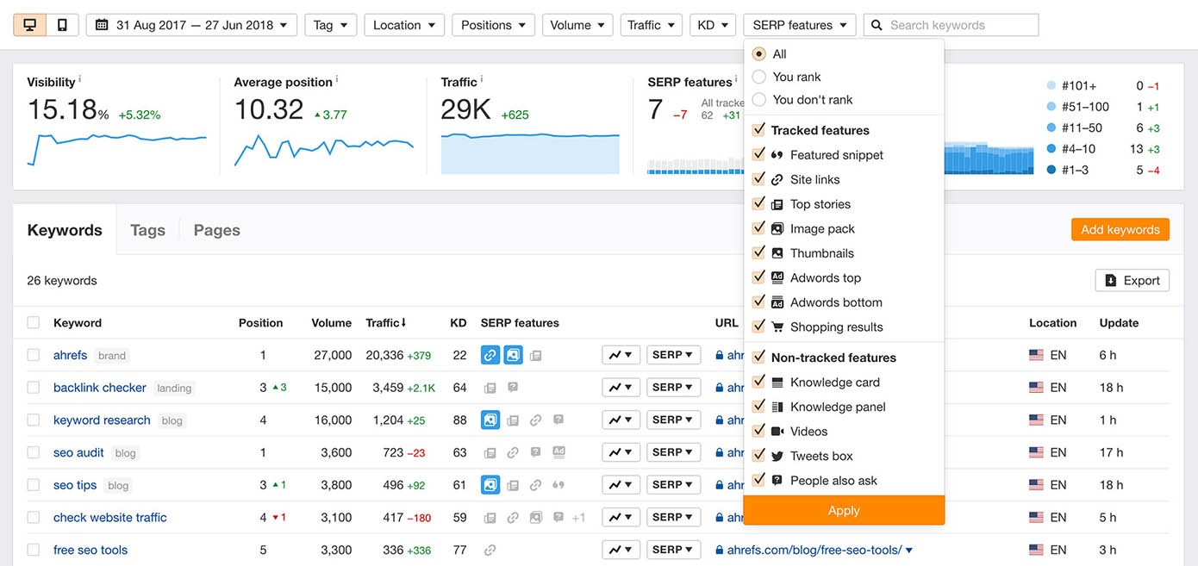Click the search magnifier icon
This screenshot has width=1198, height=566.
876,24
